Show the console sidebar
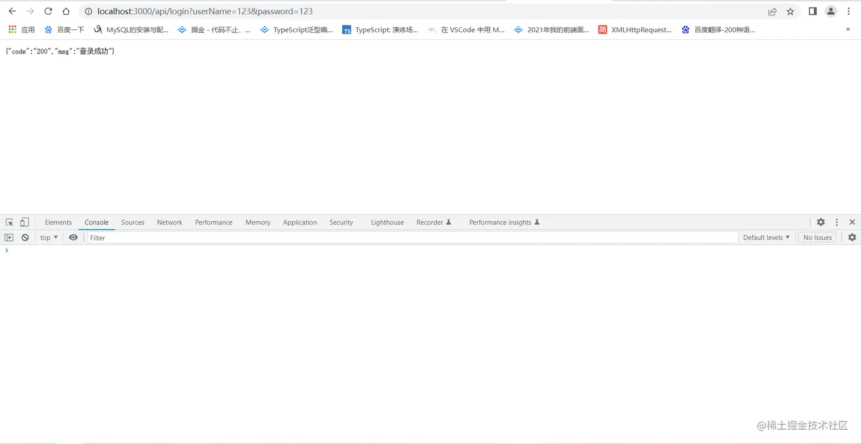Image resolution: width=861 pixels, height=444 pixels. point(9,238)
